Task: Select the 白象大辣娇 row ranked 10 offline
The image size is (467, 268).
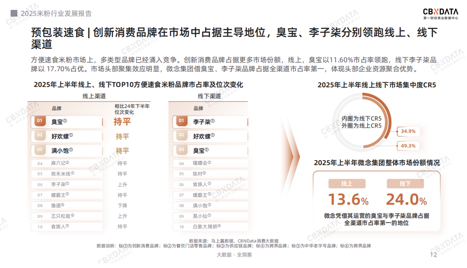Action: point(210,227)
